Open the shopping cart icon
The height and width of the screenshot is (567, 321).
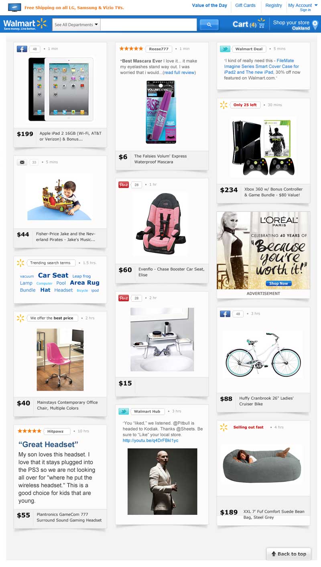(x=262, y=24)
